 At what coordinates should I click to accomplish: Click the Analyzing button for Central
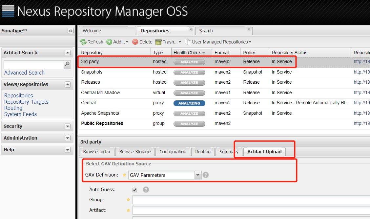[189, 103]
